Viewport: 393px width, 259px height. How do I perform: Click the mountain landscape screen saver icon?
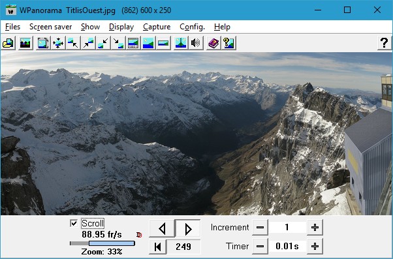click(x=25, y=43)
